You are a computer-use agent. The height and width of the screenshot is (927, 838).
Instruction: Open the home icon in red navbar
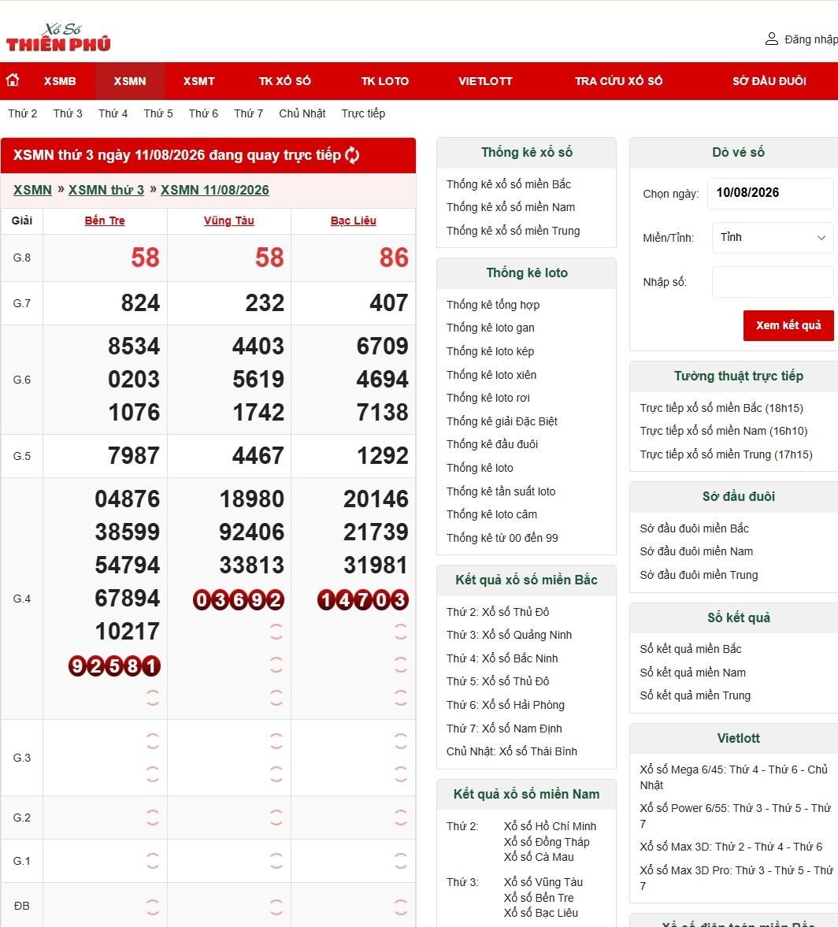[13, 80]
